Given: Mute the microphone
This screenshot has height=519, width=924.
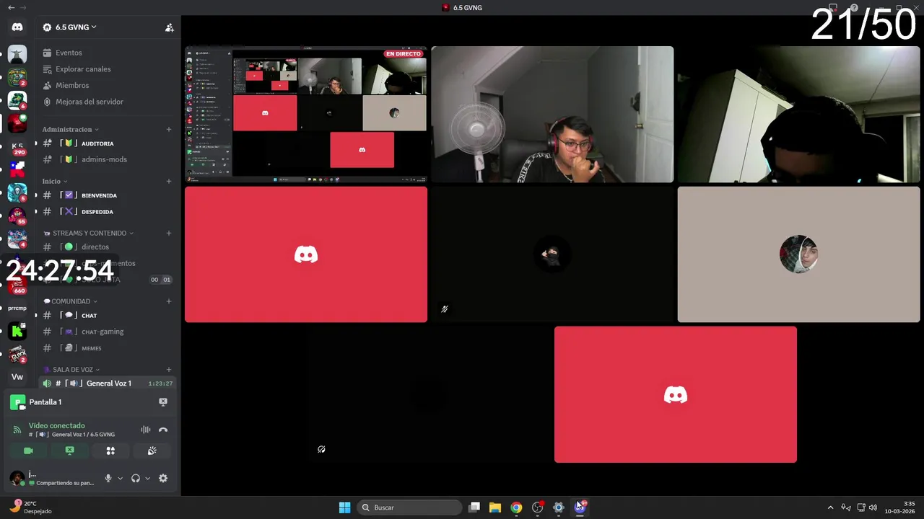Looking at the screenshot, I should pyautogui.click(x=108, y=478).
